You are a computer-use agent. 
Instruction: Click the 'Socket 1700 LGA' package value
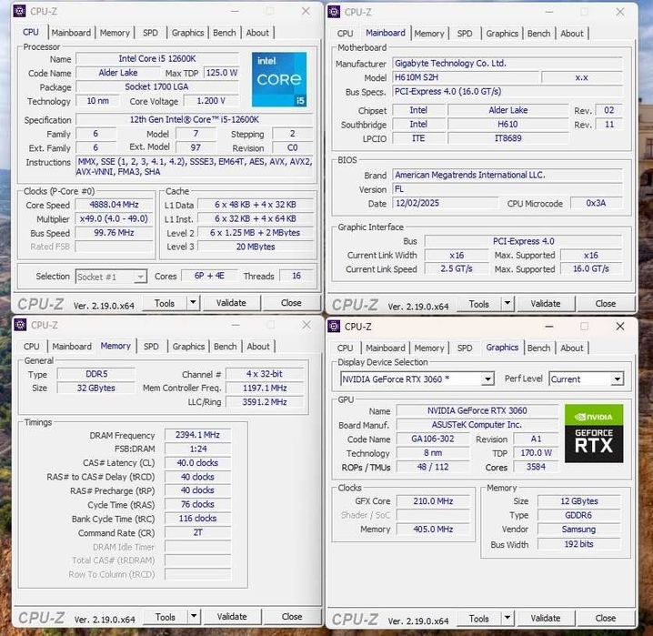point(157,86)
